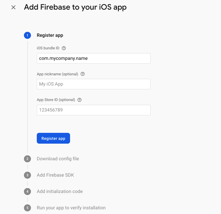Click the help icon next to App nickname

pyautogui.click(x=83, y=74)
